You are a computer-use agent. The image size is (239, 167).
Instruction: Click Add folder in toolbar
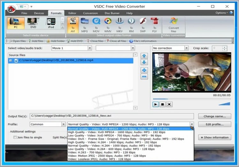pos(56,41)
